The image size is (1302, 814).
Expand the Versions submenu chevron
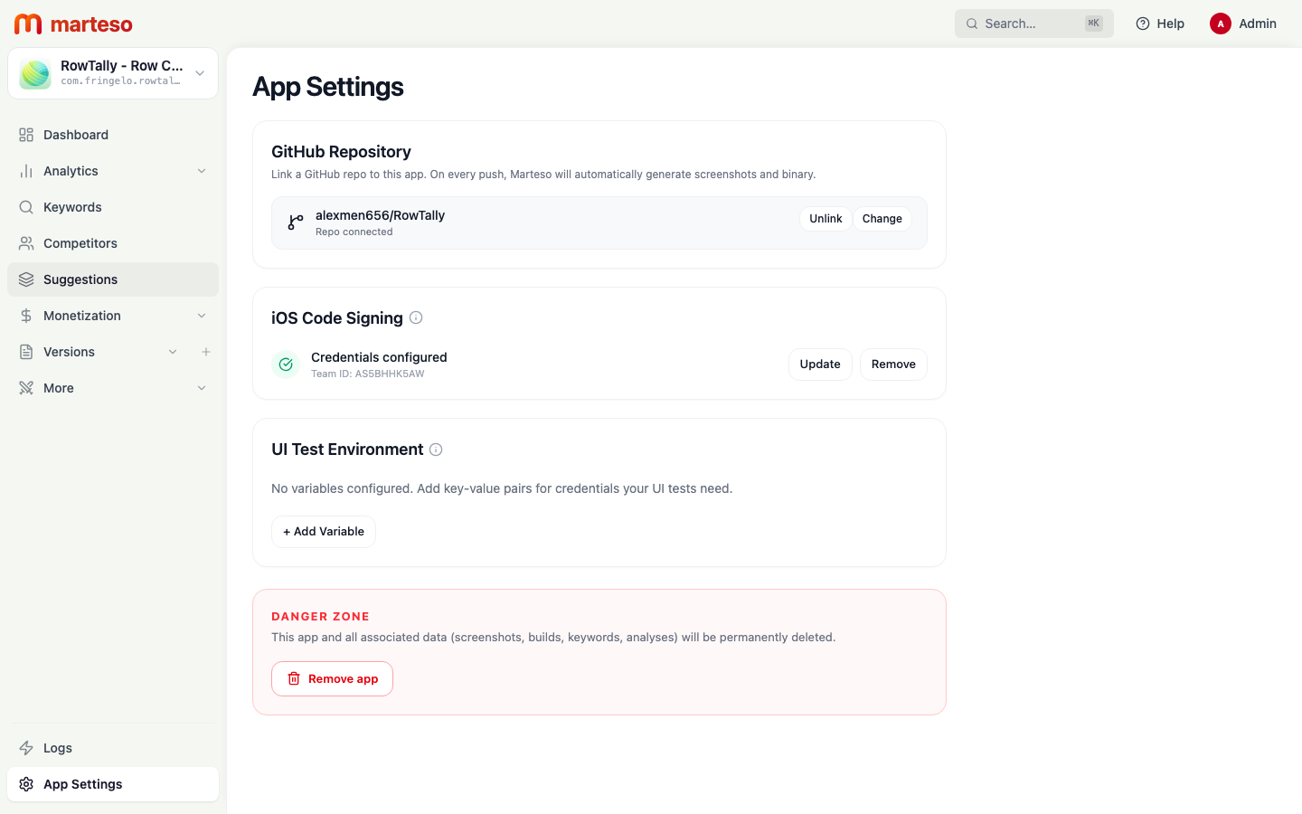point(173,352)
